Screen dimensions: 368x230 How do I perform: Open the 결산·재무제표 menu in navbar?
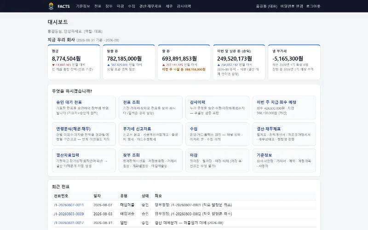tap(150, 6)
